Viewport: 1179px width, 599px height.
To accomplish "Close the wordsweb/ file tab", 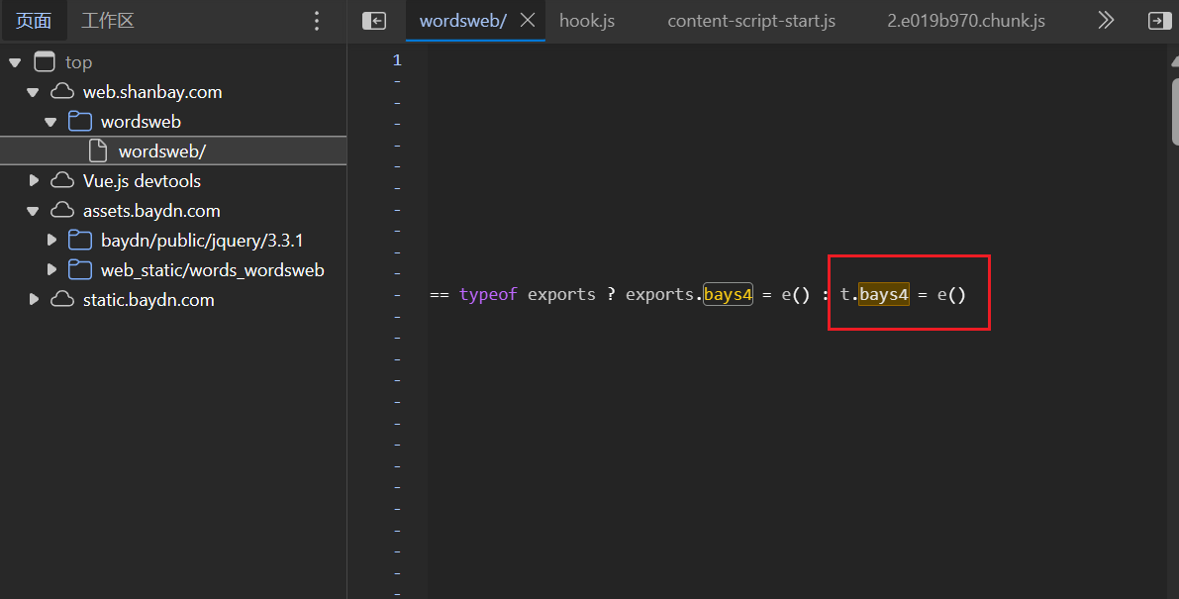I will pyautogui.click(x=528, y=21).
